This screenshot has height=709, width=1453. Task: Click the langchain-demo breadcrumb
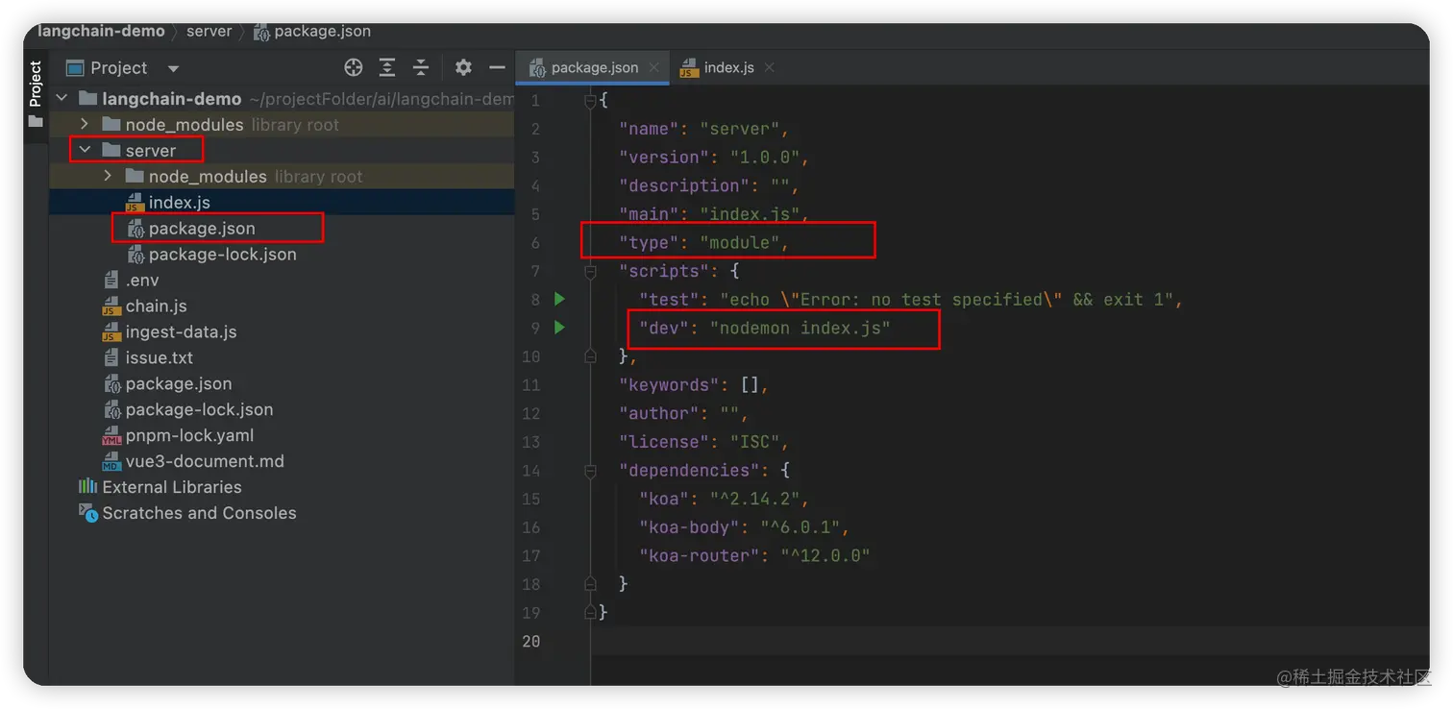coord(101,31)
